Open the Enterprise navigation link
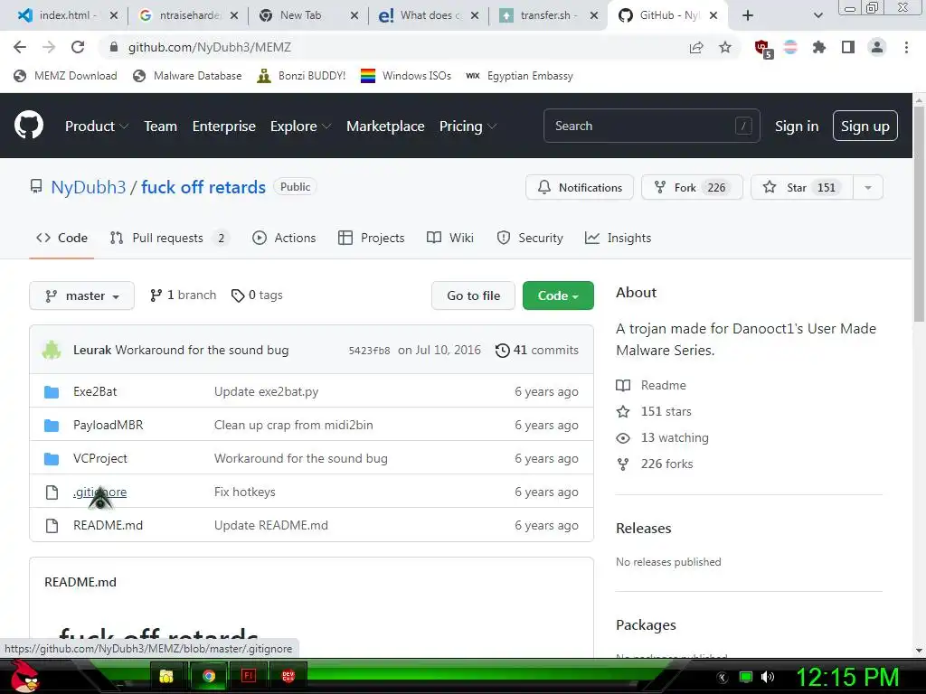This screenshot has width=926, height=694. tap(224, 126)
